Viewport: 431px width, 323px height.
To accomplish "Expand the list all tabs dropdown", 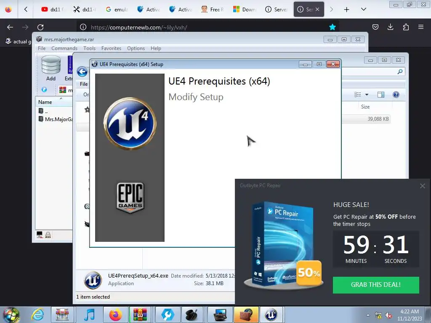I will point(363,10).
